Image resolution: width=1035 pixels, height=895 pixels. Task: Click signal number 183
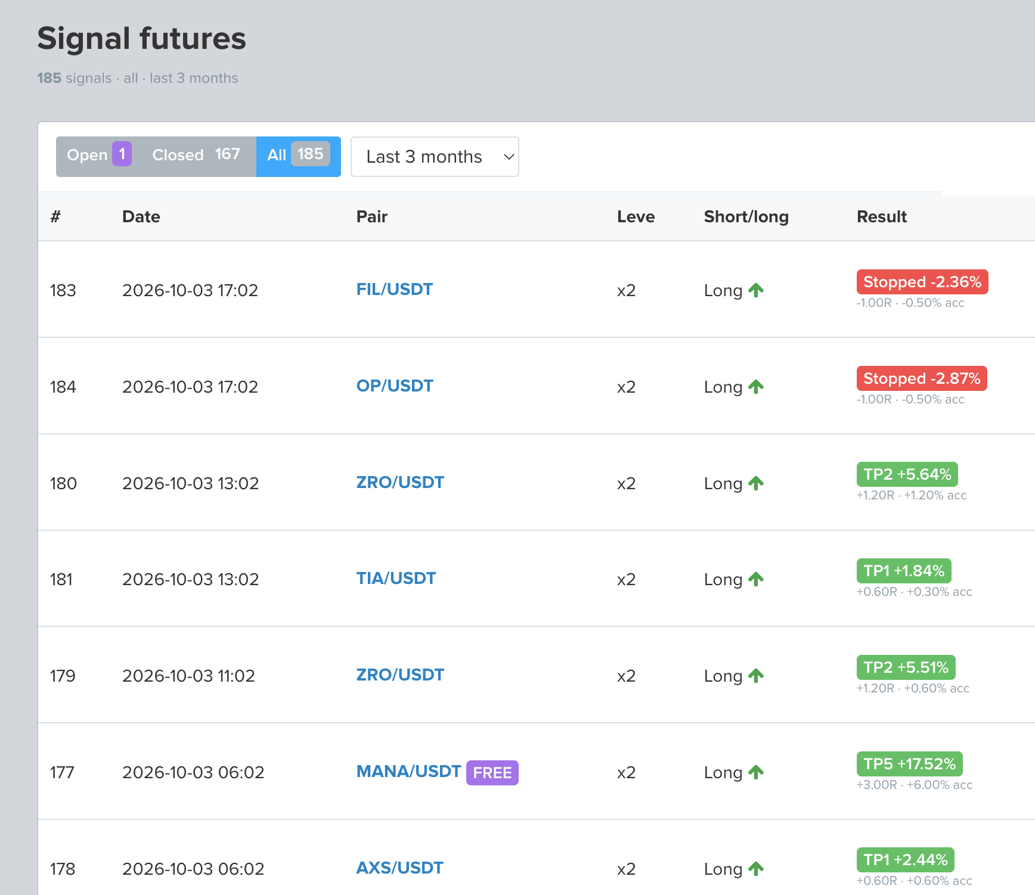click(x=63, y=290)
